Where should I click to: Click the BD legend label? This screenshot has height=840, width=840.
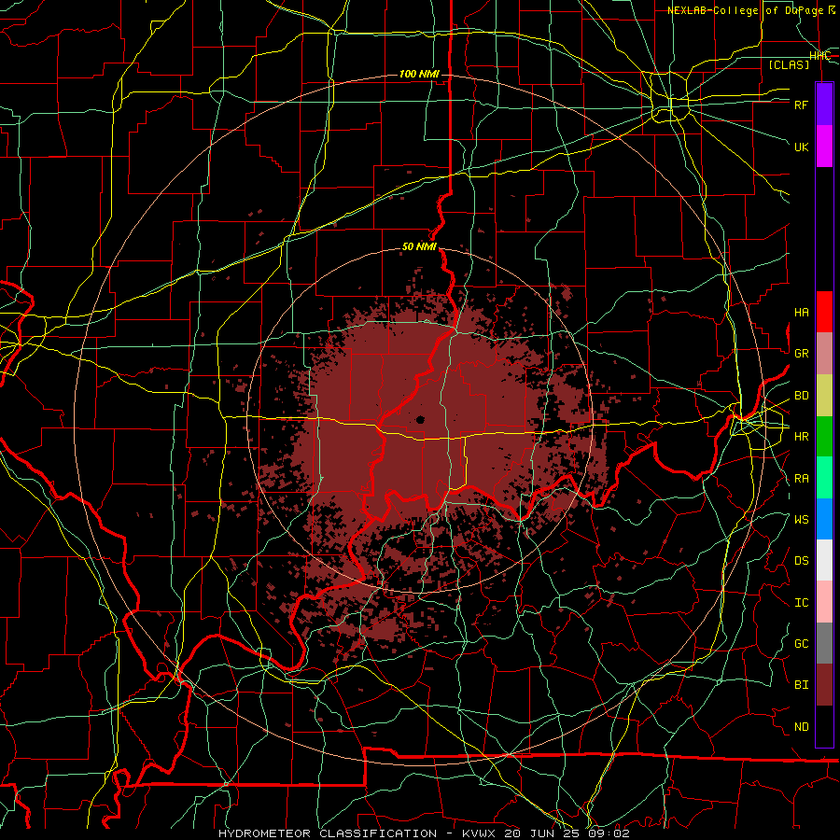coord(801,396)
